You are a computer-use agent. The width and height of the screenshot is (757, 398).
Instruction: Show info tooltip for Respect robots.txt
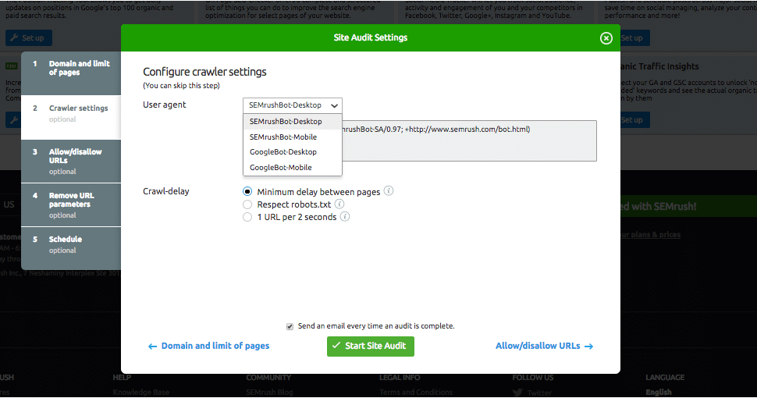(x=339, y=204)
